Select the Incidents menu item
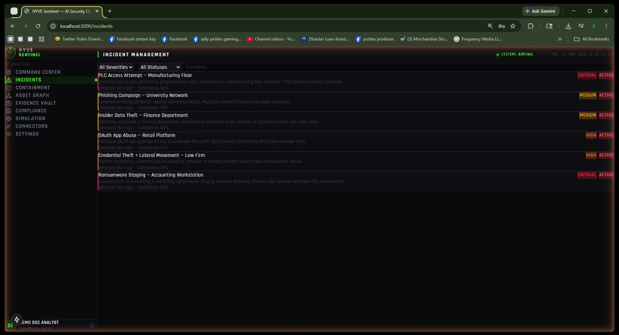Screen dimensions: 619x335 28,80
